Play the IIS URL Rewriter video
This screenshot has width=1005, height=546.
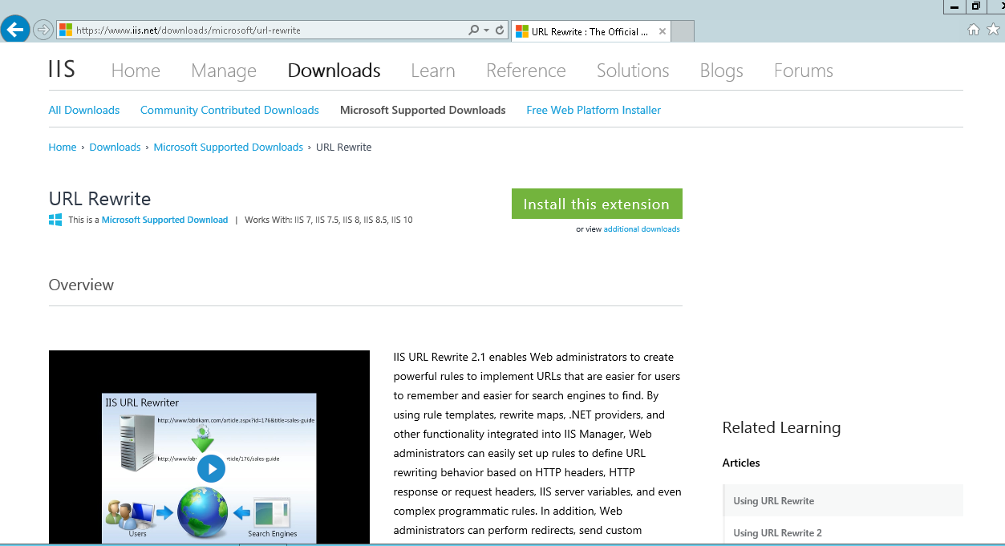(211, 468)
